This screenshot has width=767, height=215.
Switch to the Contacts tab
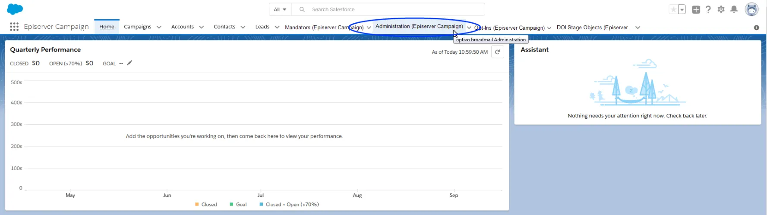[224, 27]
